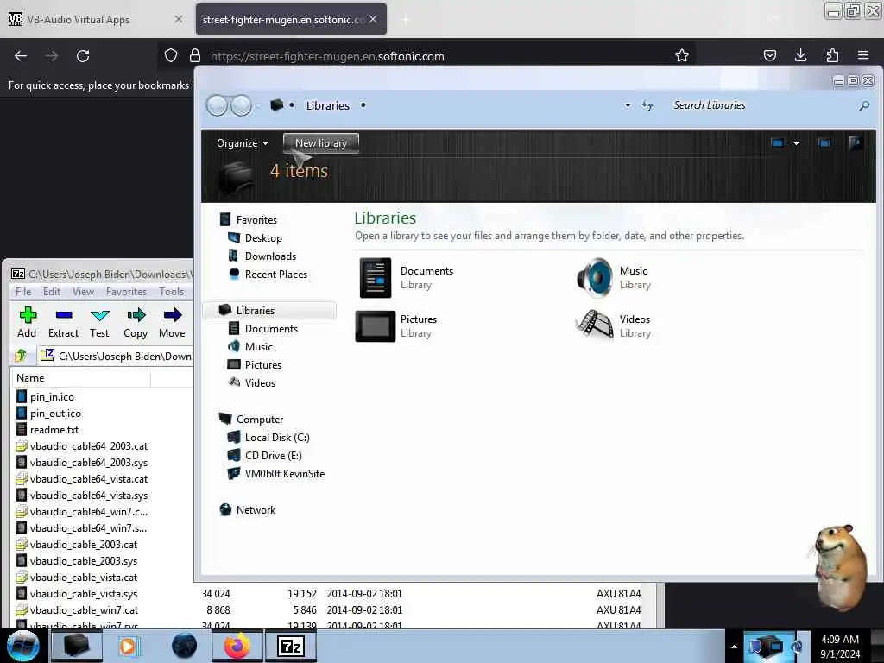Go back in Firefox
Image resolution: width=884 pixels, height=663 pixels.
tap(21, 56)
